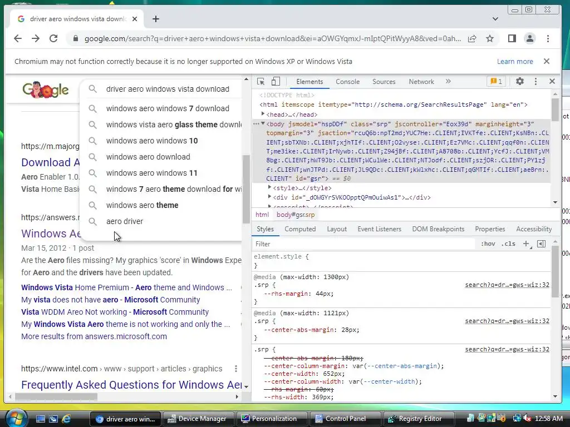This screenshot has width=570, height=427.
Task: Open the Event Listeners pane tab
Action: pyautogui.click(x=379, y=229)
